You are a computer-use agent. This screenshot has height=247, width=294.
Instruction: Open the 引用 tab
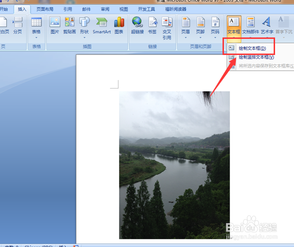point(68,9)
